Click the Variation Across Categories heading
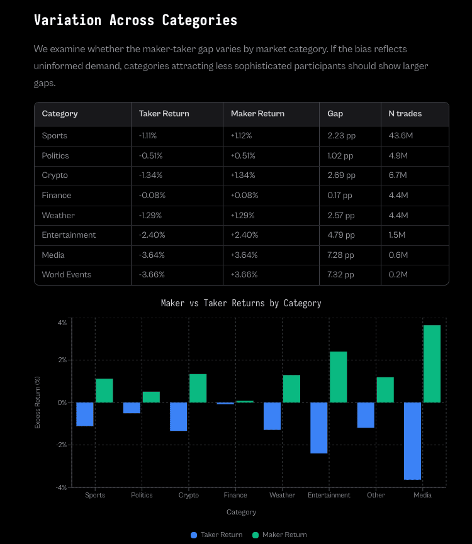This screenshot has height=544, width=472. pyautogui.click(x=135, y=20)
